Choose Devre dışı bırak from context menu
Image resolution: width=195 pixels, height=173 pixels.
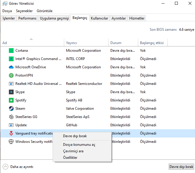[75, 136]
